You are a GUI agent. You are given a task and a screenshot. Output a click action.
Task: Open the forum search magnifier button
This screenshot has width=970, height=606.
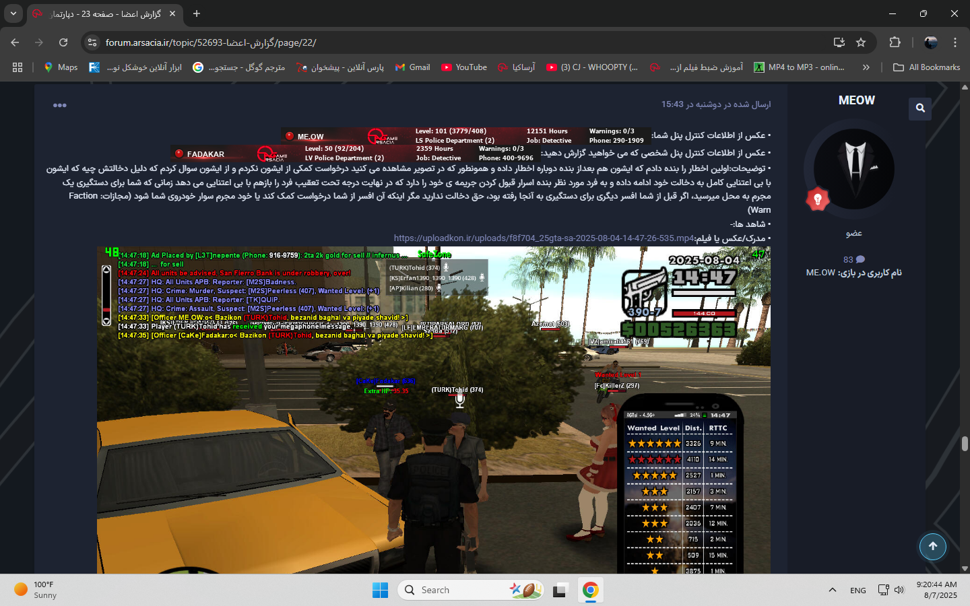tap(920, 108)
